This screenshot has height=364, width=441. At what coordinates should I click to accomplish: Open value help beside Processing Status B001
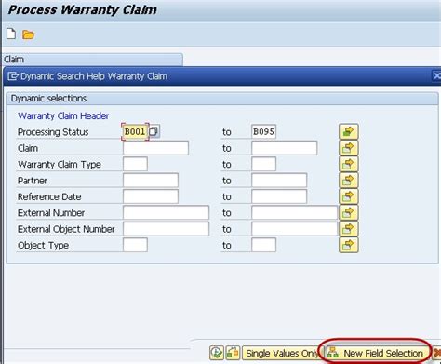pos(154,131)
